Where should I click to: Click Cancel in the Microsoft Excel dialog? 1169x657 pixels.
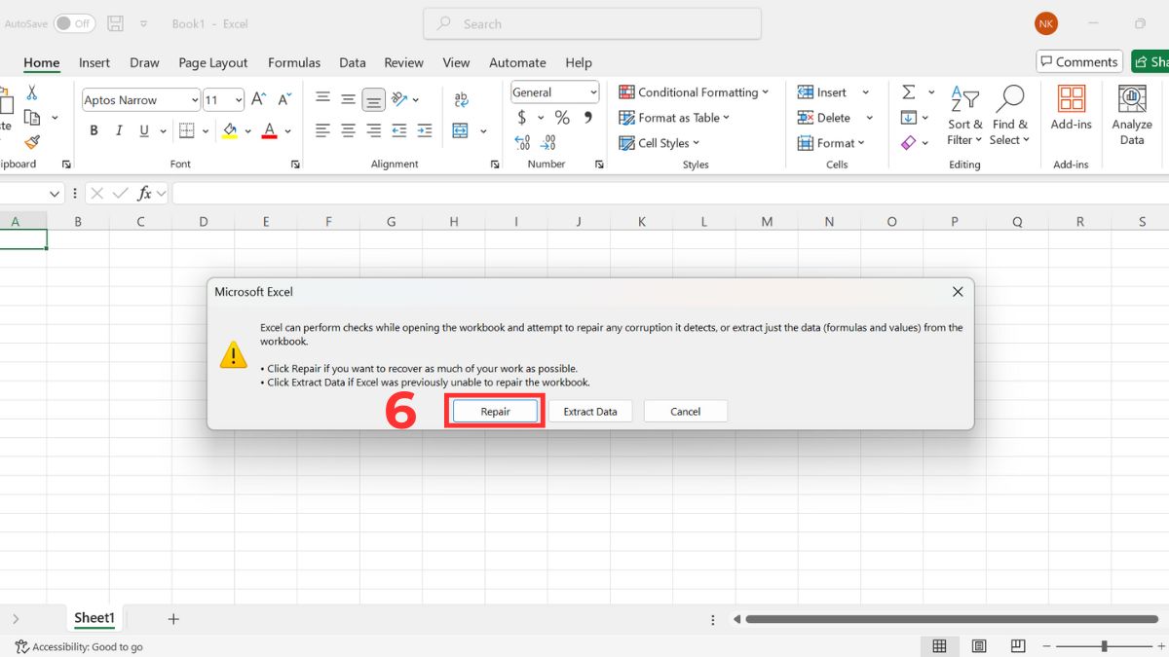coord(686,412)
